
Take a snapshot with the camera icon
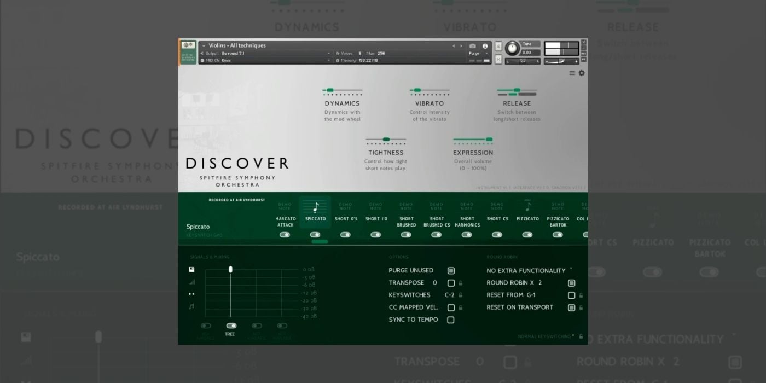point(473,46)
